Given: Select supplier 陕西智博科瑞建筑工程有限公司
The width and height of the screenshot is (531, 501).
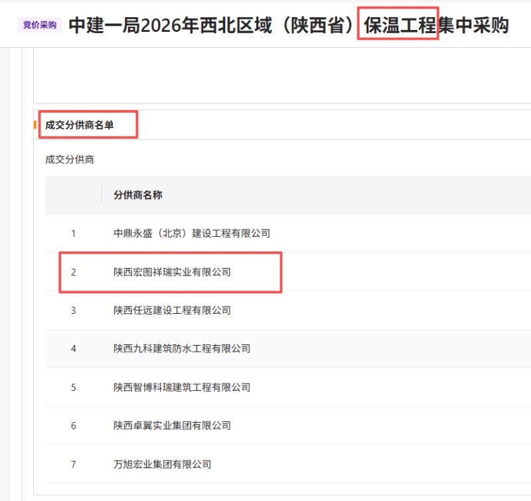Looking at the screenshot, I should point(182,387).
